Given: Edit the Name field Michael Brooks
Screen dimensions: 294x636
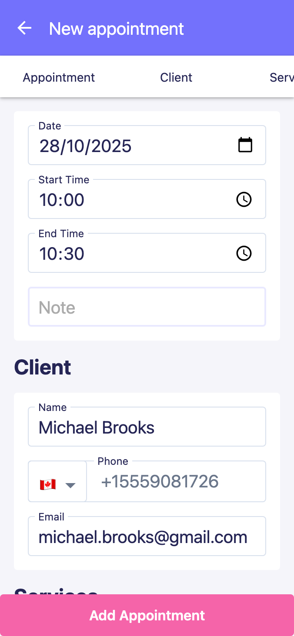Looking at the screenshot, I should click(x=147, y=427).
